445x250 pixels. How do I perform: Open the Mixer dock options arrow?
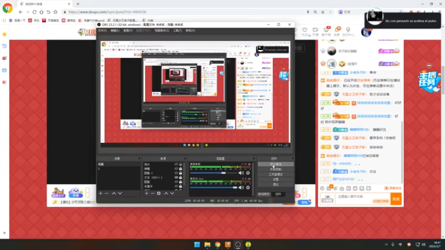tap(254, 158)
